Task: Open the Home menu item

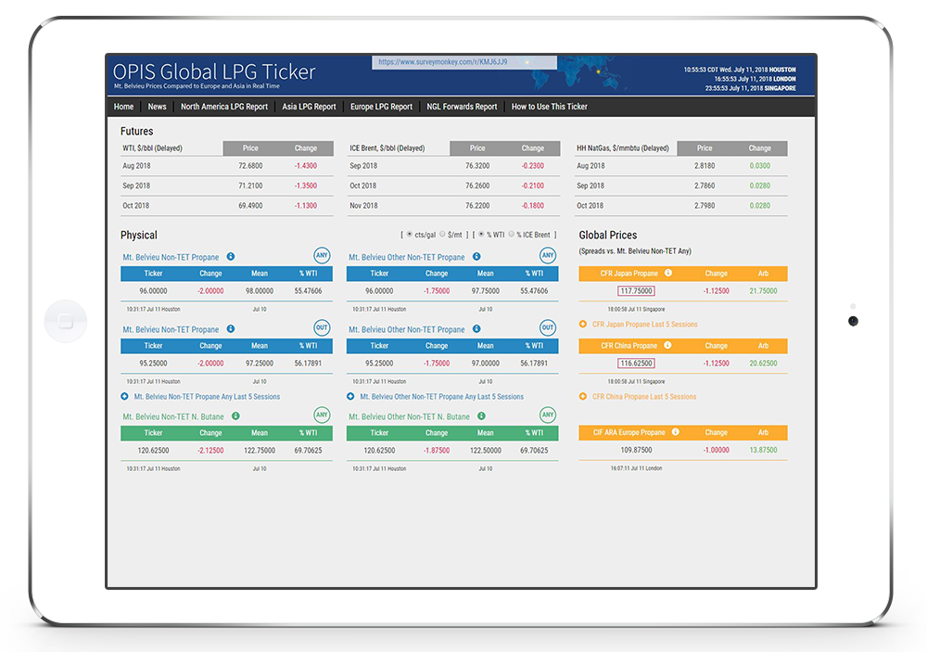Action: pyautogui.click(x=123, y=107)
